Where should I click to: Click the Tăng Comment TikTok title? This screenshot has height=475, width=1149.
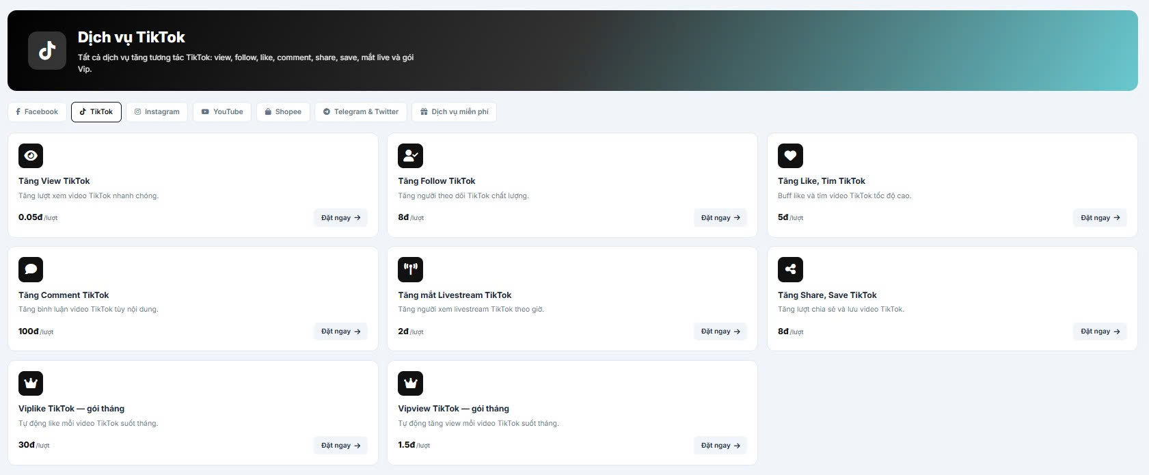[64, 295]
